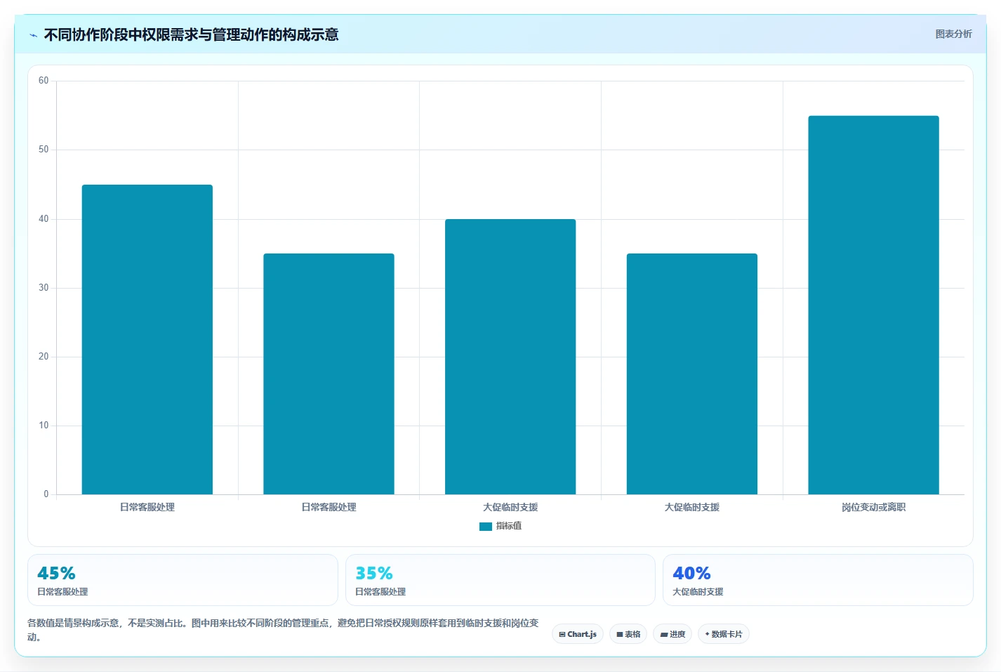Image resolution: width=1001 pixels, height=672 pixels.
Task: Click the footnote starting 各数值是情景构成示意
Action: point(283,630)
